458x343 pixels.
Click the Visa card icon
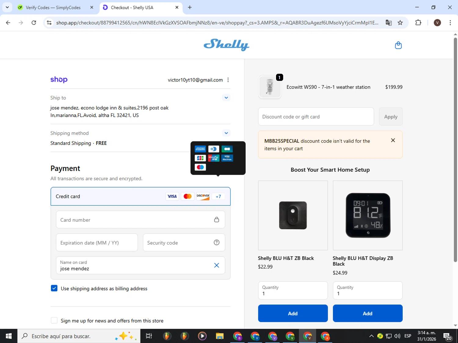pyautogui.click(x=172, y=196)
